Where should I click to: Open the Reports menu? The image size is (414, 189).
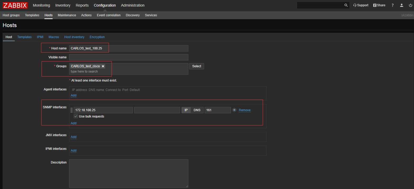(82, 5)
